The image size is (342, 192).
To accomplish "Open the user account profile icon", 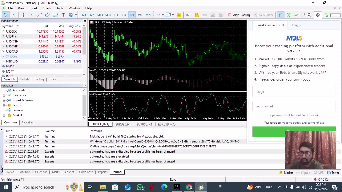I will [x=318, y=15].
